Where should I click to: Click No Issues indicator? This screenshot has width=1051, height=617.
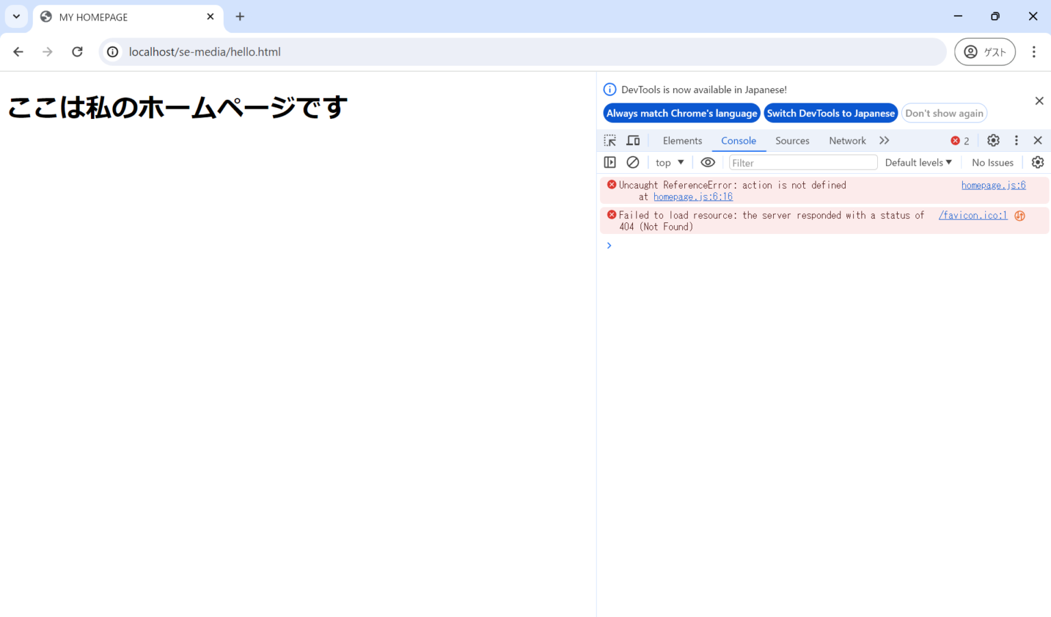(992, 162)
